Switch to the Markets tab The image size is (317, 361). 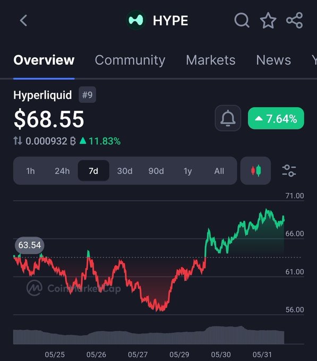point(211,60)
